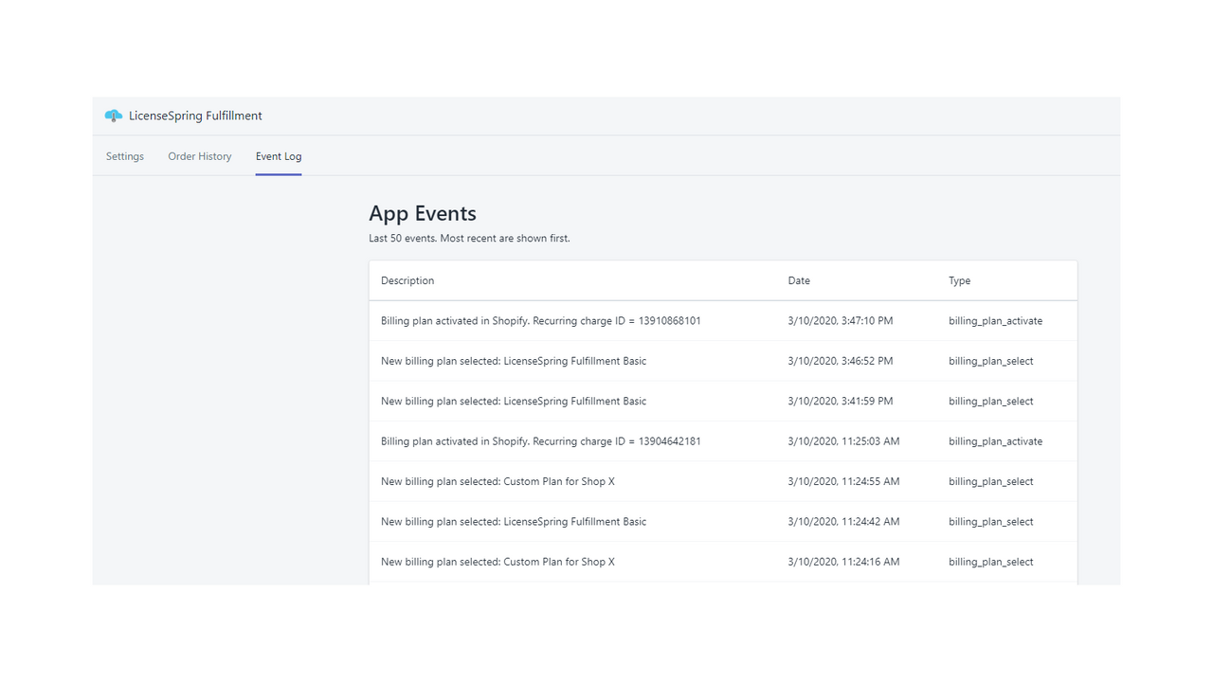Open the Settings tab
The height and width of the screenshot is (682, 1213).
pyautogui.click(x=124, y=156)
